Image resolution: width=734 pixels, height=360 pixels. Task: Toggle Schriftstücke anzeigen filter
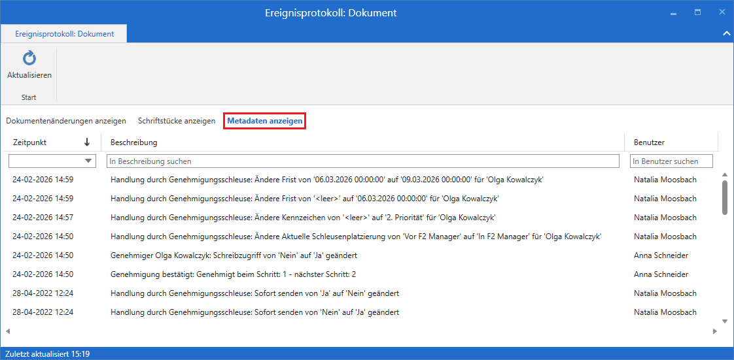(177, 121)
